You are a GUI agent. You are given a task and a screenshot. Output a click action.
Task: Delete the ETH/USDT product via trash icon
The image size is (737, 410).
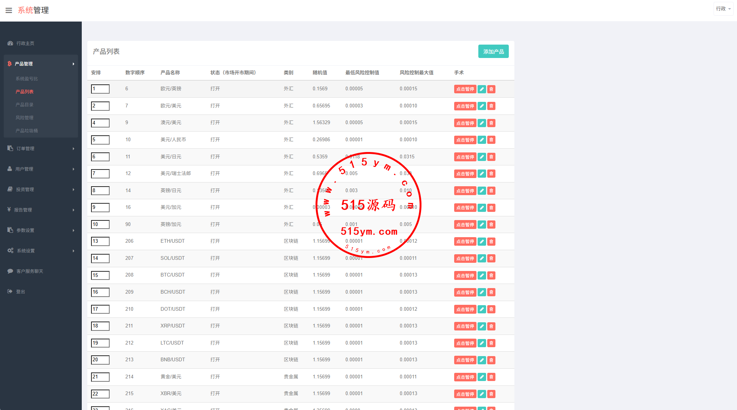[x=491, y=242]
